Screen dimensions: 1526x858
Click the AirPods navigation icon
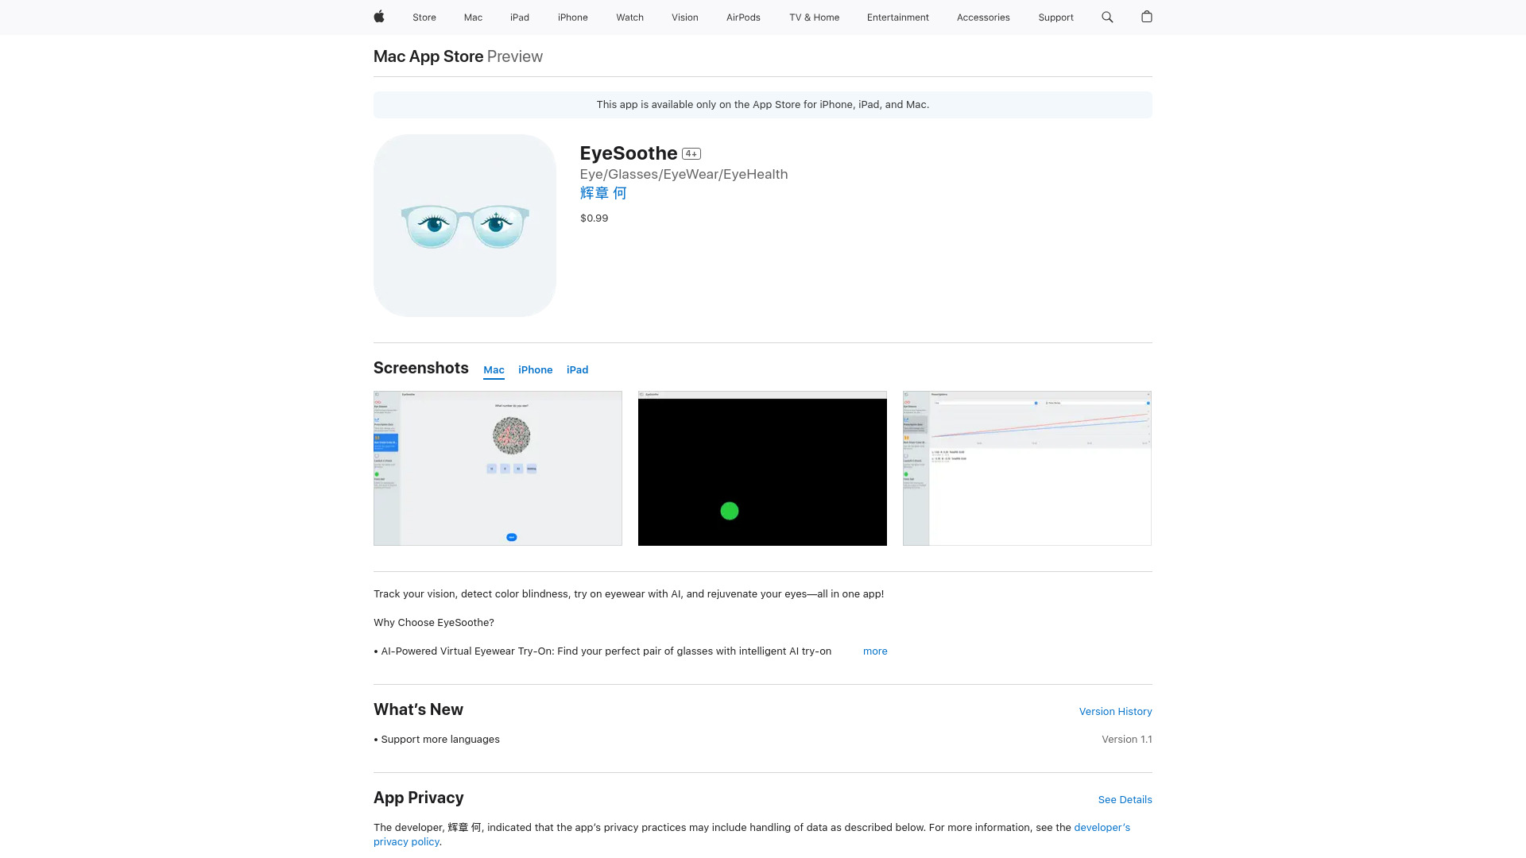tap(743, 17)
